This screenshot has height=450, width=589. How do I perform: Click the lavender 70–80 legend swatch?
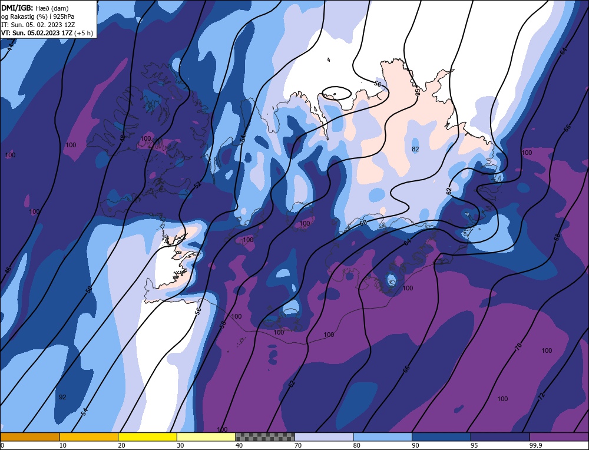(x=324, y=436)
